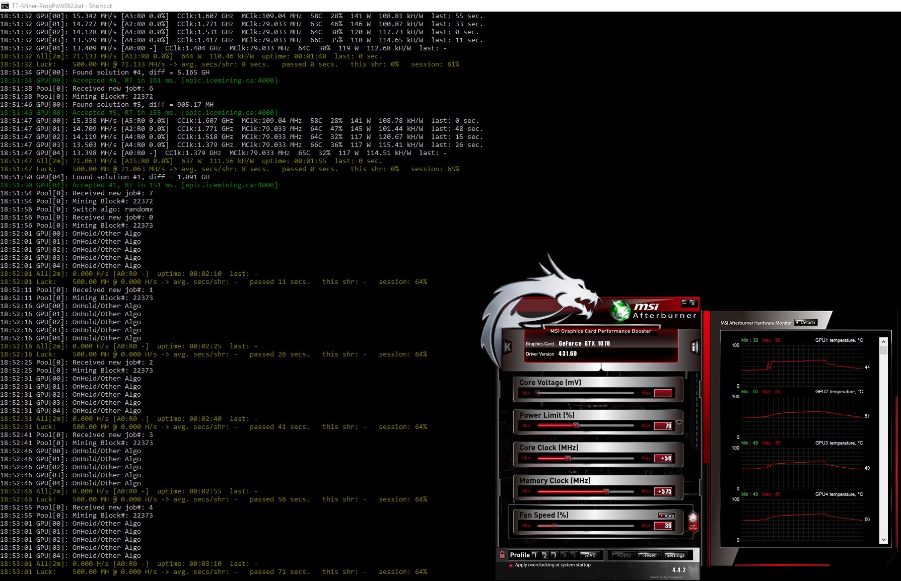Click the Memory Clock slider handle
Screen dimensions: 901x581
coord(606,491)
